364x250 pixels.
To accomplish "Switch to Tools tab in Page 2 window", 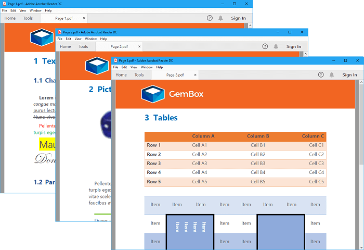I will tap(83, 46).
